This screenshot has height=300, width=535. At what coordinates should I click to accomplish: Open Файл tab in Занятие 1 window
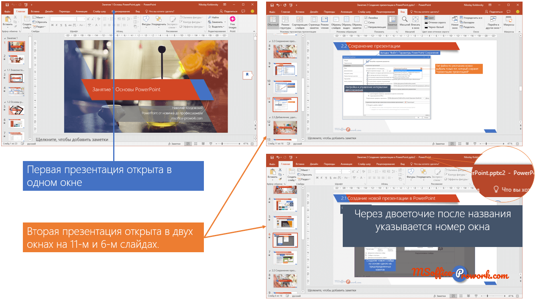tap(7, 12)
